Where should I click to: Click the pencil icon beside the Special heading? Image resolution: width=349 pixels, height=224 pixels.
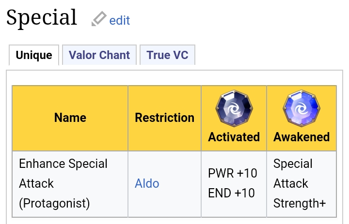coord(99,19)
